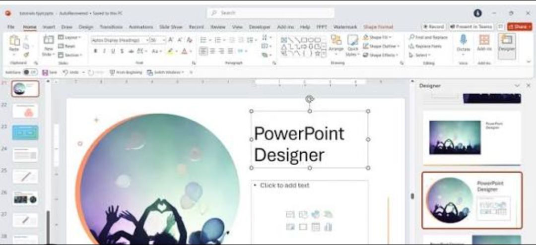Toggle justified text alignment

point(230,51)
